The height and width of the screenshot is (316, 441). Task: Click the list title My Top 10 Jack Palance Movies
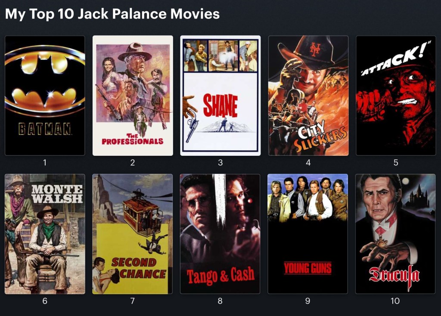(112, 14)
